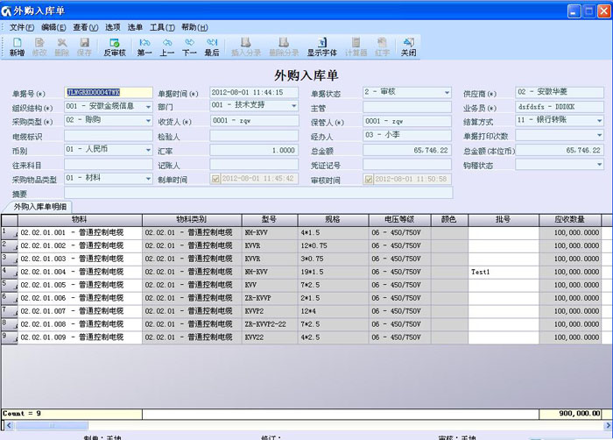Screen dimensions: 613x440
Task: Click the 新增 (New) toolbar icon
Action: point(17,46)
